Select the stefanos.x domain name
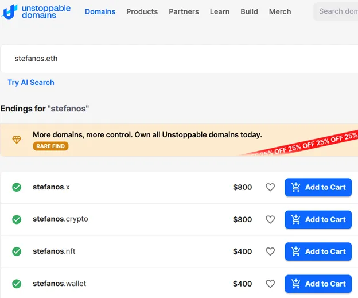This screenshot has width=358, height=298. [x=51, y=187]
